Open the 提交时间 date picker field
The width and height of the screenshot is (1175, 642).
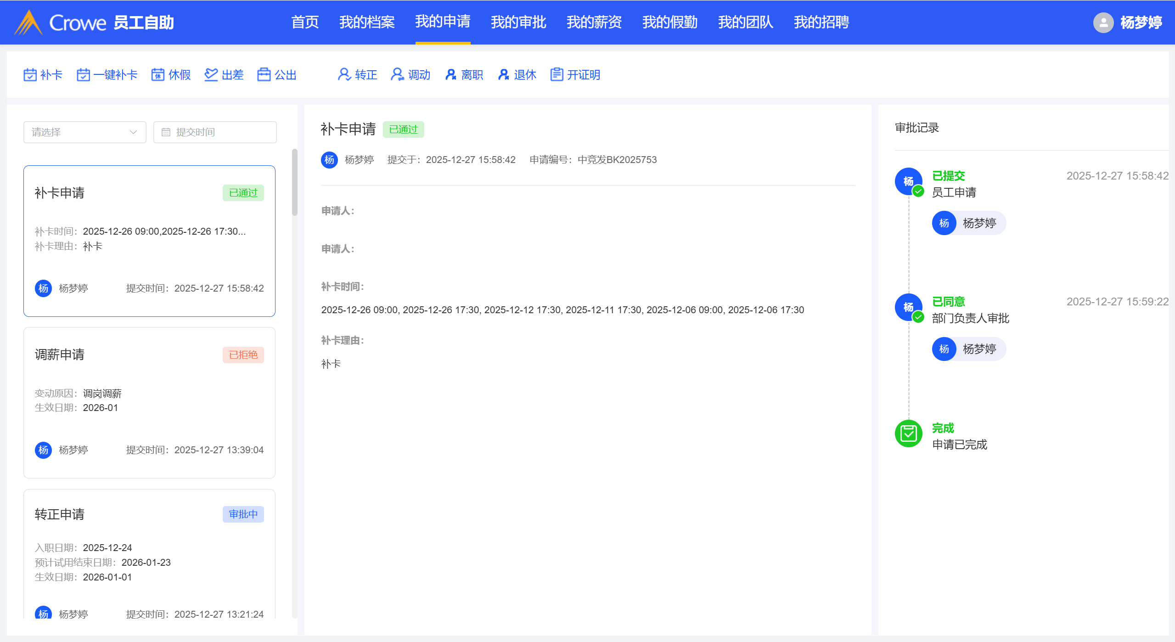pyautogui.click(x=215, y=132)
